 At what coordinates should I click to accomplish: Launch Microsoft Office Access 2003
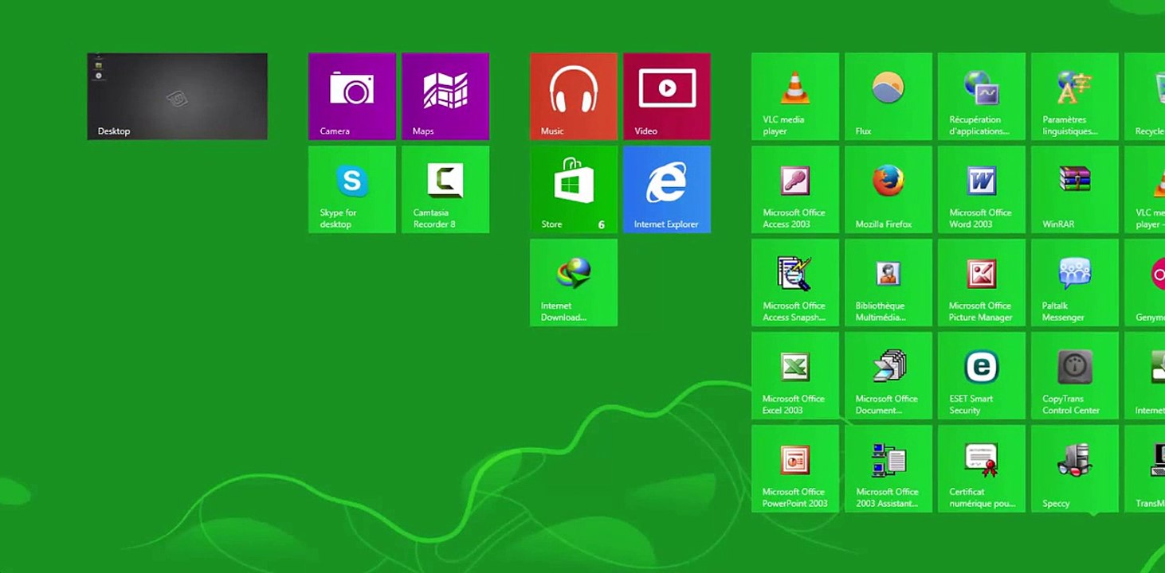click(x=795, y=189)
